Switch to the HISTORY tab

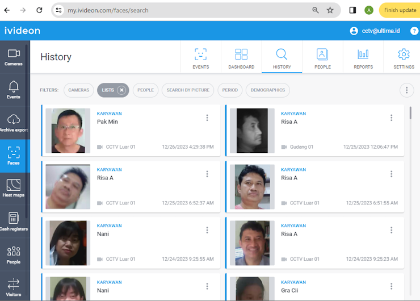click(x=282, y=57)
